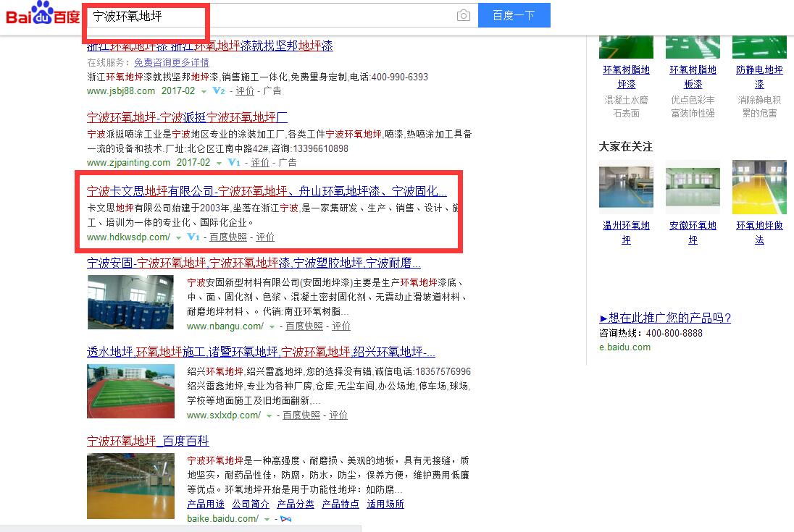This screenshot has height=532, width=794.
Task: Expand the dropdown arrow after baike.baidu.com
Action: tap(267, 520)
